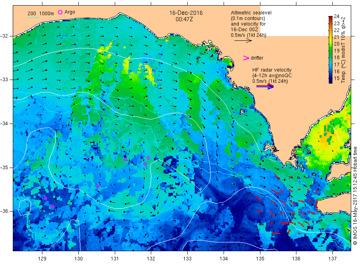
Task: Click the black altimetric velocity legend arrow
Action: tap(243, 41)
